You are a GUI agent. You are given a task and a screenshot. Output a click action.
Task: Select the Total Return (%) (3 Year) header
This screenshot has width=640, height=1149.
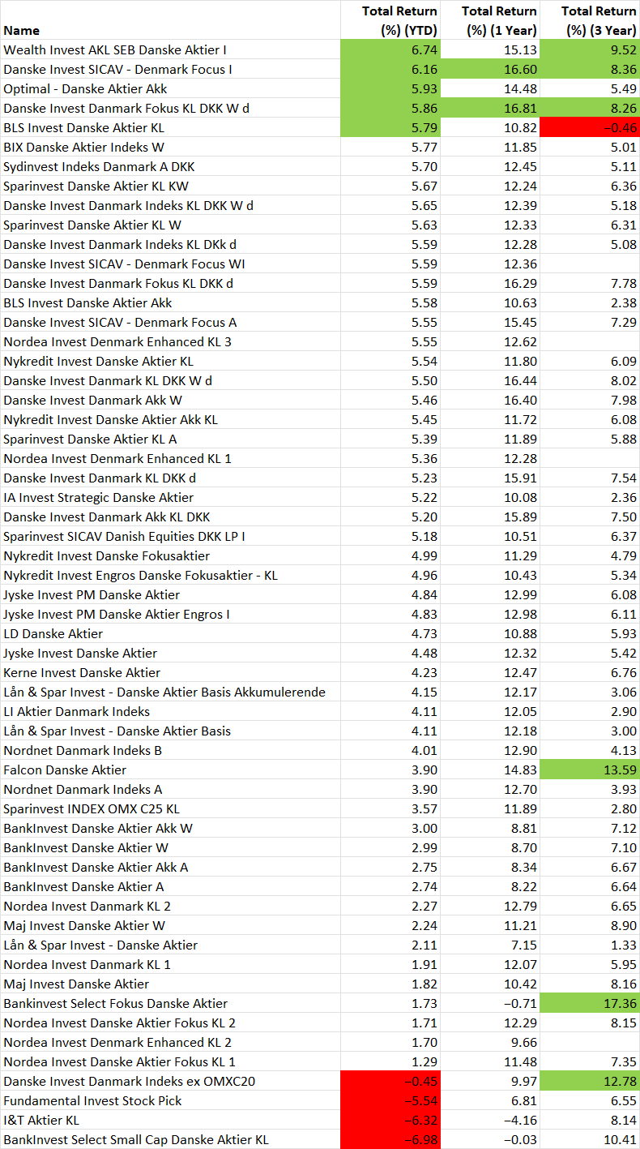pyautogui.click(x=590, y=20)
